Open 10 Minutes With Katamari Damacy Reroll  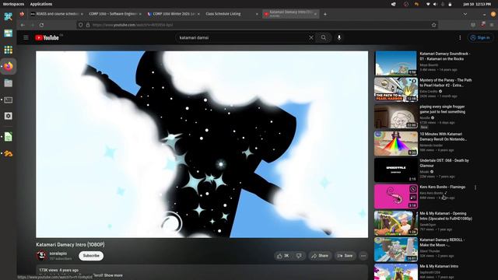pyautogui.click(x=443, y=137)
